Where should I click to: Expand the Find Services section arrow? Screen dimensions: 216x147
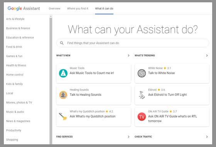tap(128, 137)
